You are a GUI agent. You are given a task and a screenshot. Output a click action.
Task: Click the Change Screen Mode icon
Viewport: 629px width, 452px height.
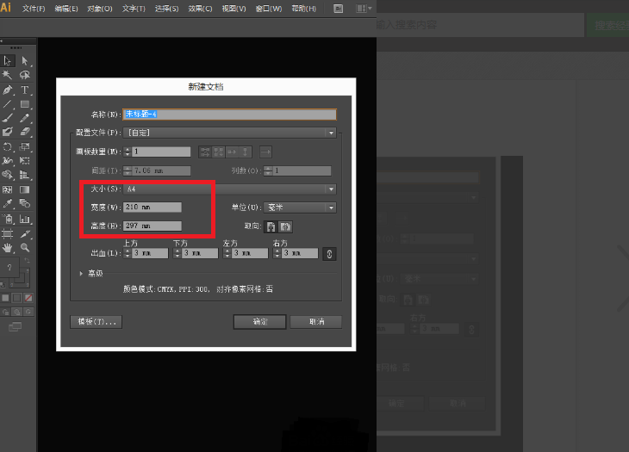(16, 327)
